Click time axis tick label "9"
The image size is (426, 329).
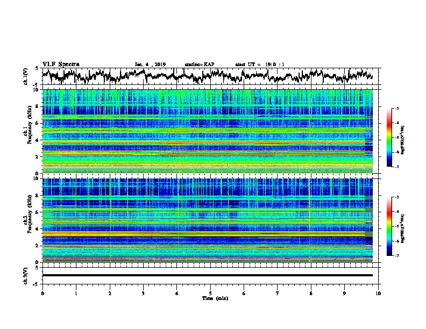[344, 294]
